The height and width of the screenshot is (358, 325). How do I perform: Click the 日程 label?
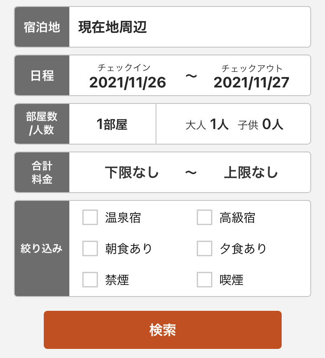click(x=42, y=75)
